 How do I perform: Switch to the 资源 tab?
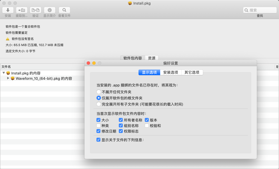pyautogui.click(x=152, y=58)
